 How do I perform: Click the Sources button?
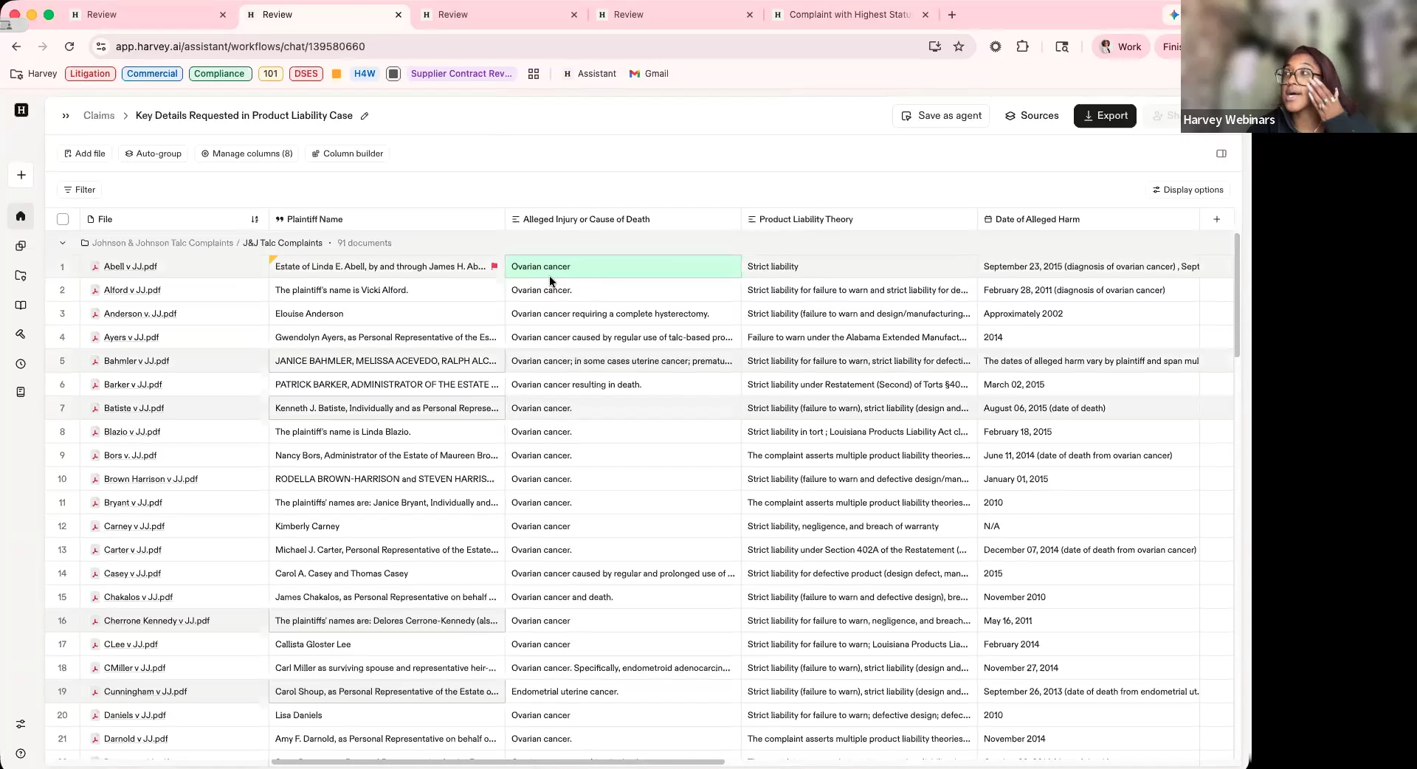pos(1031,116)
